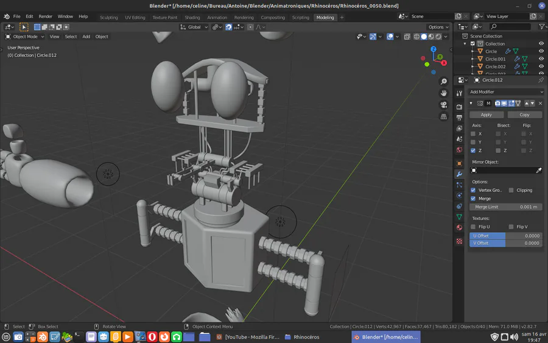Toggle show gizmo icon
This screenshot has height=343, width=548.
[373, 37]
